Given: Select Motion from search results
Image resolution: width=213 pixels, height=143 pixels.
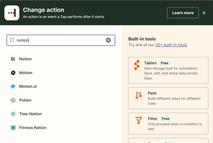Looking at the screenshot, I should 26,73.
